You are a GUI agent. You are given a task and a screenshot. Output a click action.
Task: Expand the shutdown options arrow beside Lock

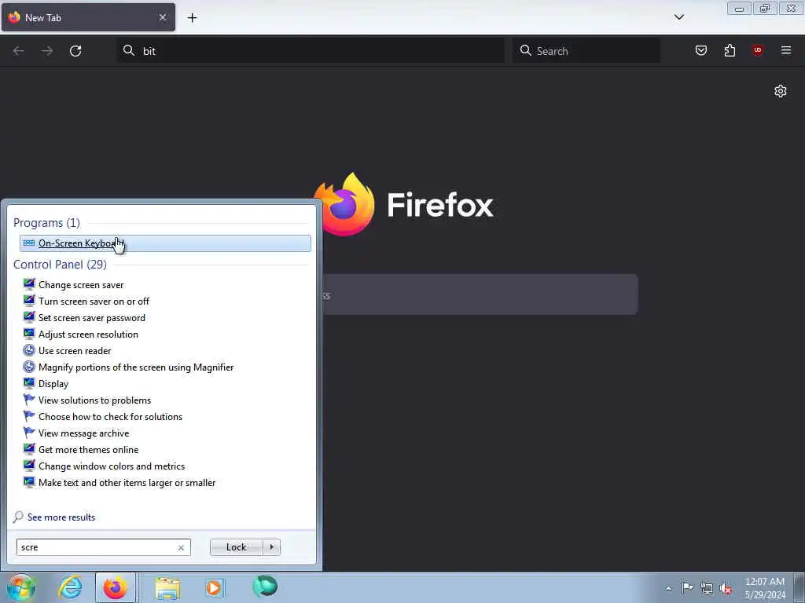coord(271,547)
